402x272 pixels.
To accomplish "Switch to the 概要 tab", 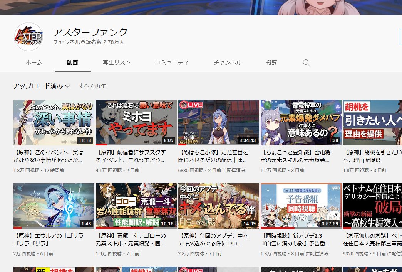I will [271, 63].
